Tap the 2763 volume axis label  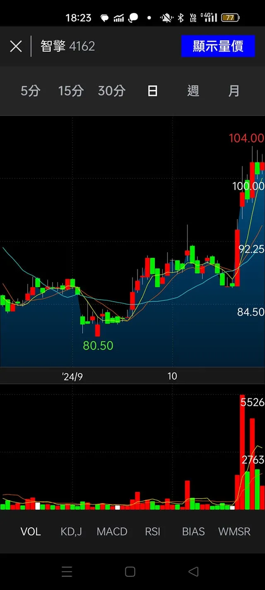253,460
